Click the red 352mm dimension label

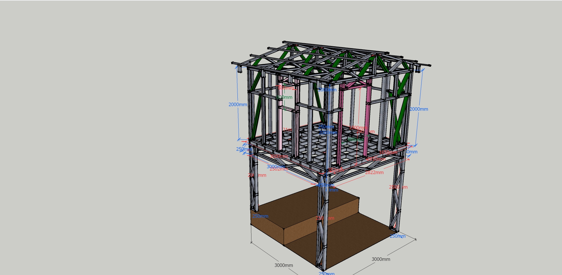[x=335, y=170]
